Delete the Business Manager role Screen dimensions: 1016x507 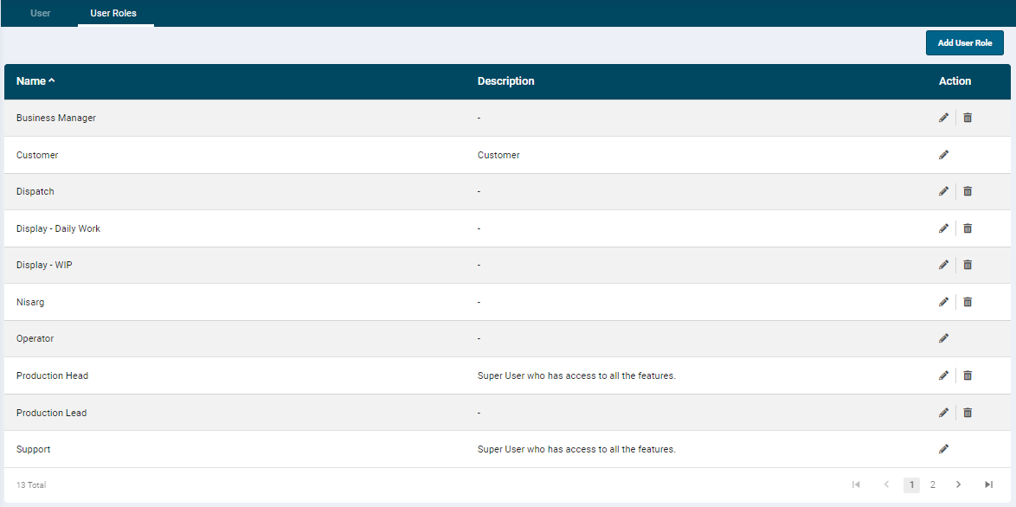(968, 118)
